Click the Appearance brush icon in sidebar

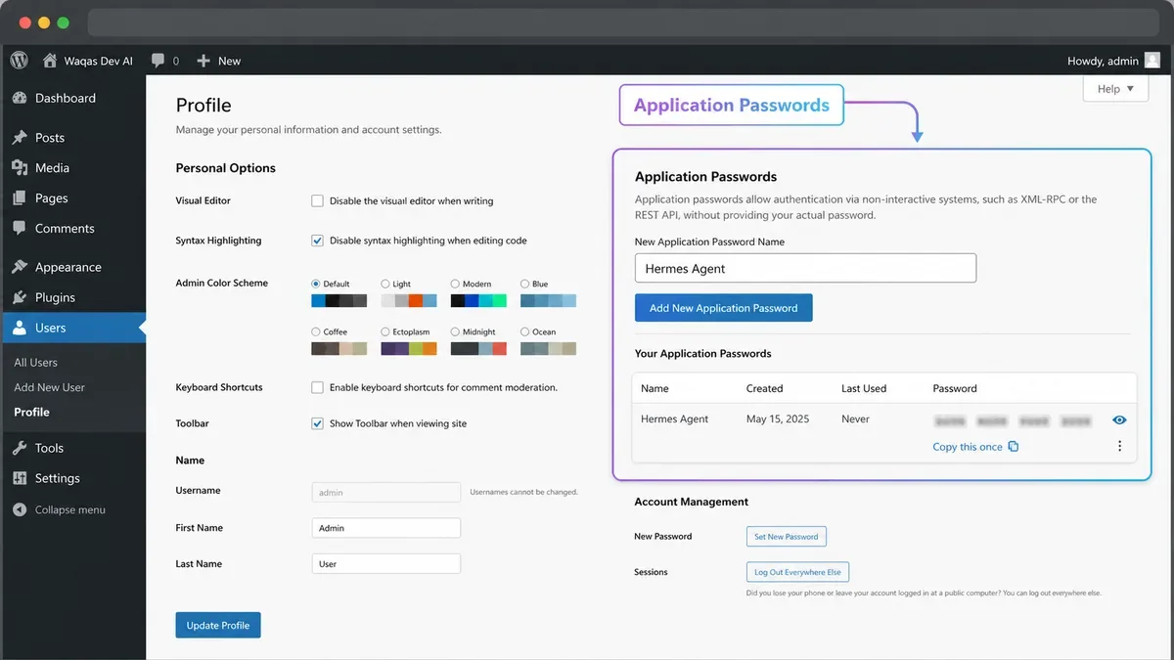tap(20, 267)
